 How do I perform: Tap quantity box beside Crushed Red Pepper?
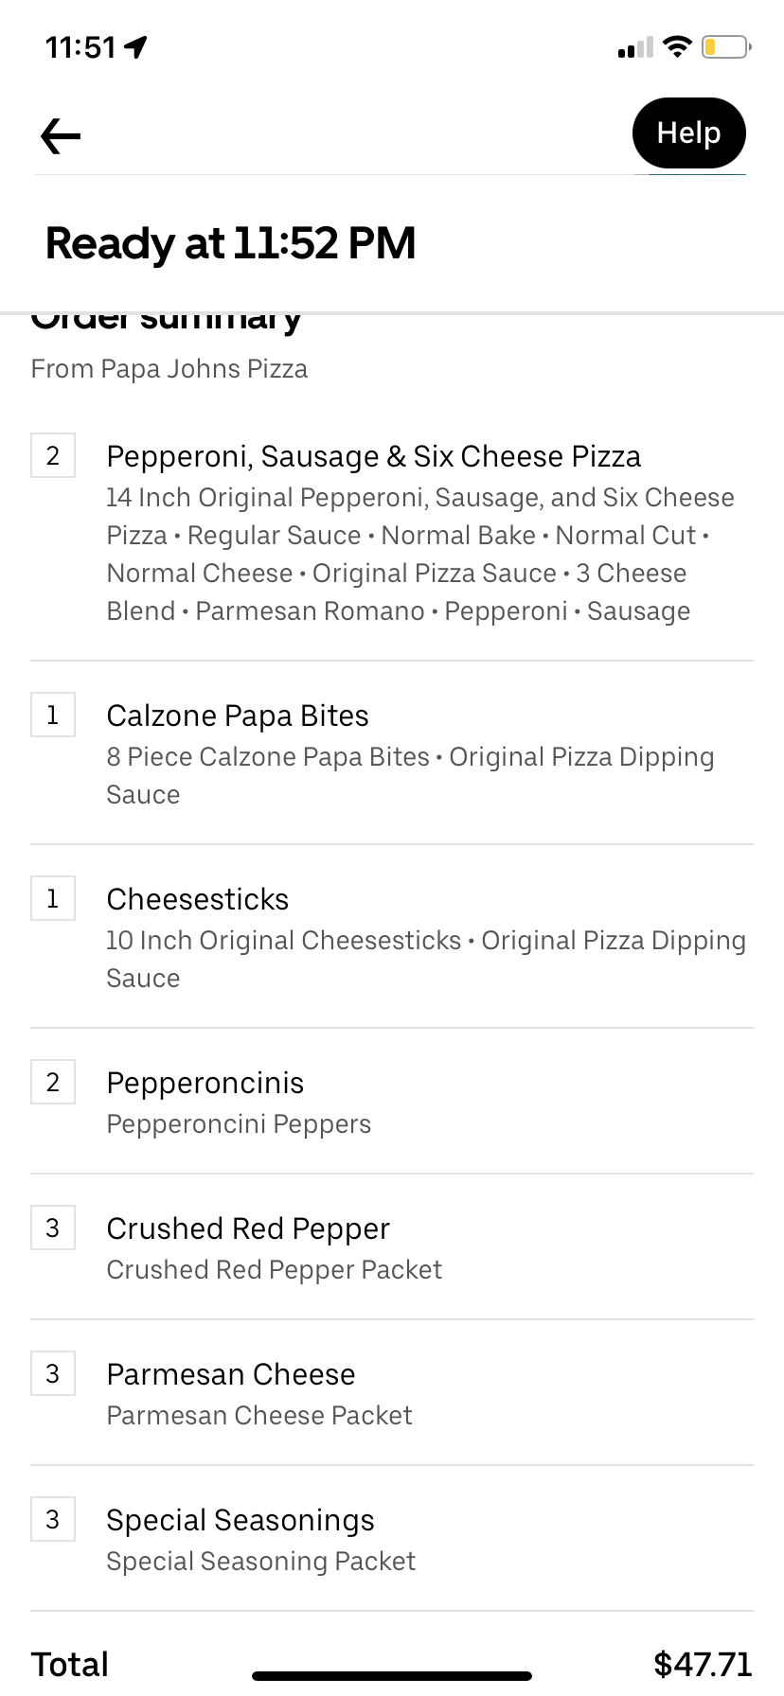coord(53,1228)
